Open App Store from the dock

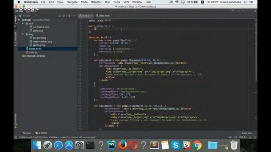tap(69, 145)
